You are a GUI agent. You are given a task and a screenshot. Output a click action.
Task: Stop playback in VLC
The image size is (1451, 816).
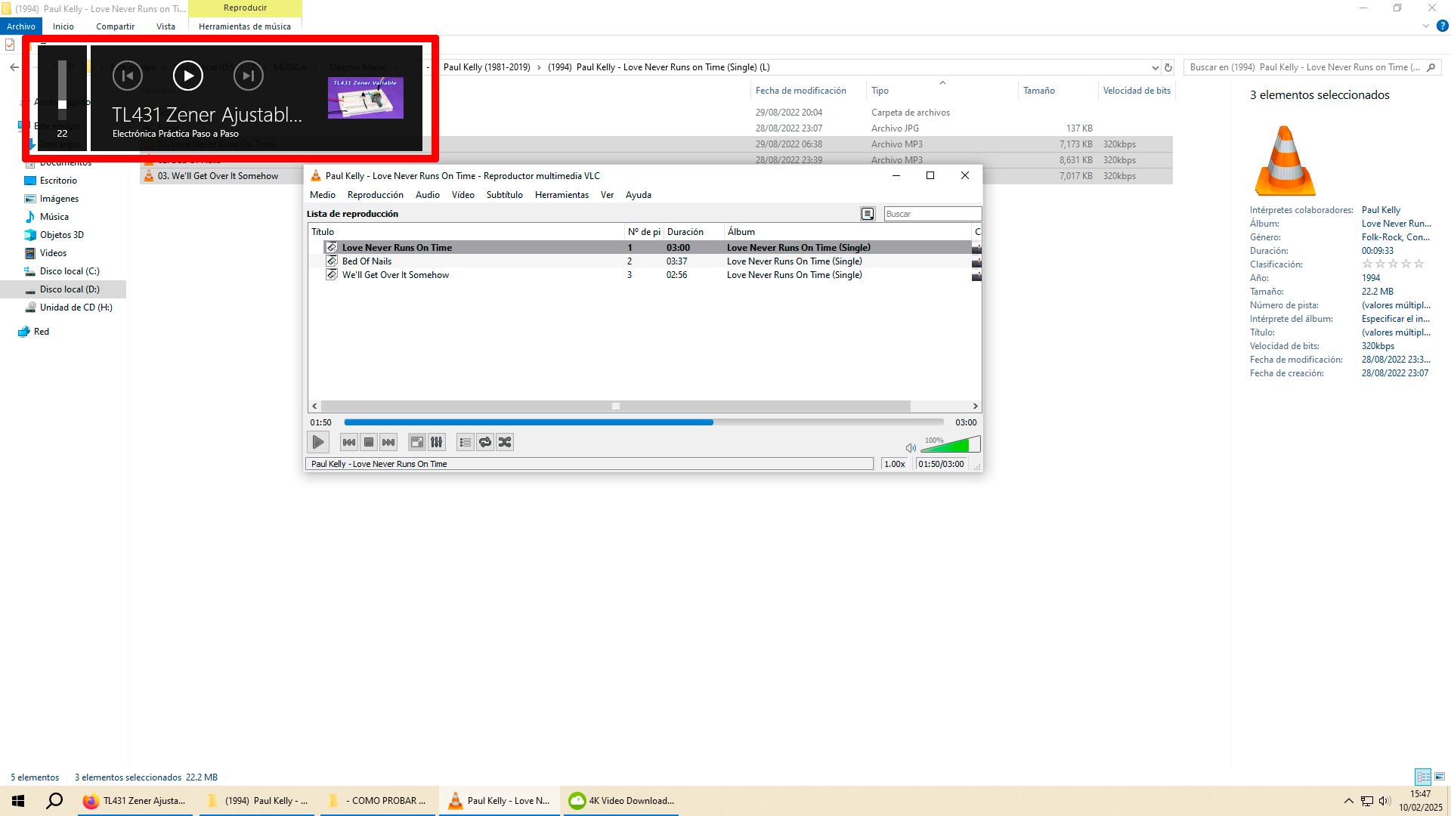tap(369, 442)
